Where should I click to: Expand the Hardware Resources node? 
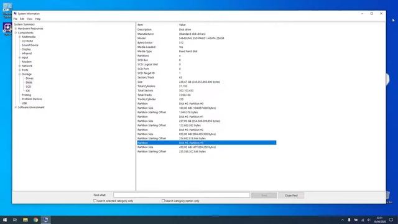(16, 29)
